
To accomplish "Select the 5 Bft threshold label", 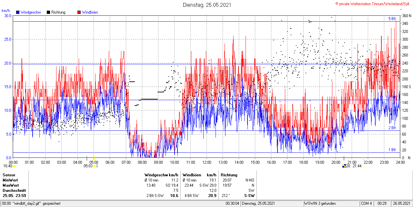I will click(392, 19).
